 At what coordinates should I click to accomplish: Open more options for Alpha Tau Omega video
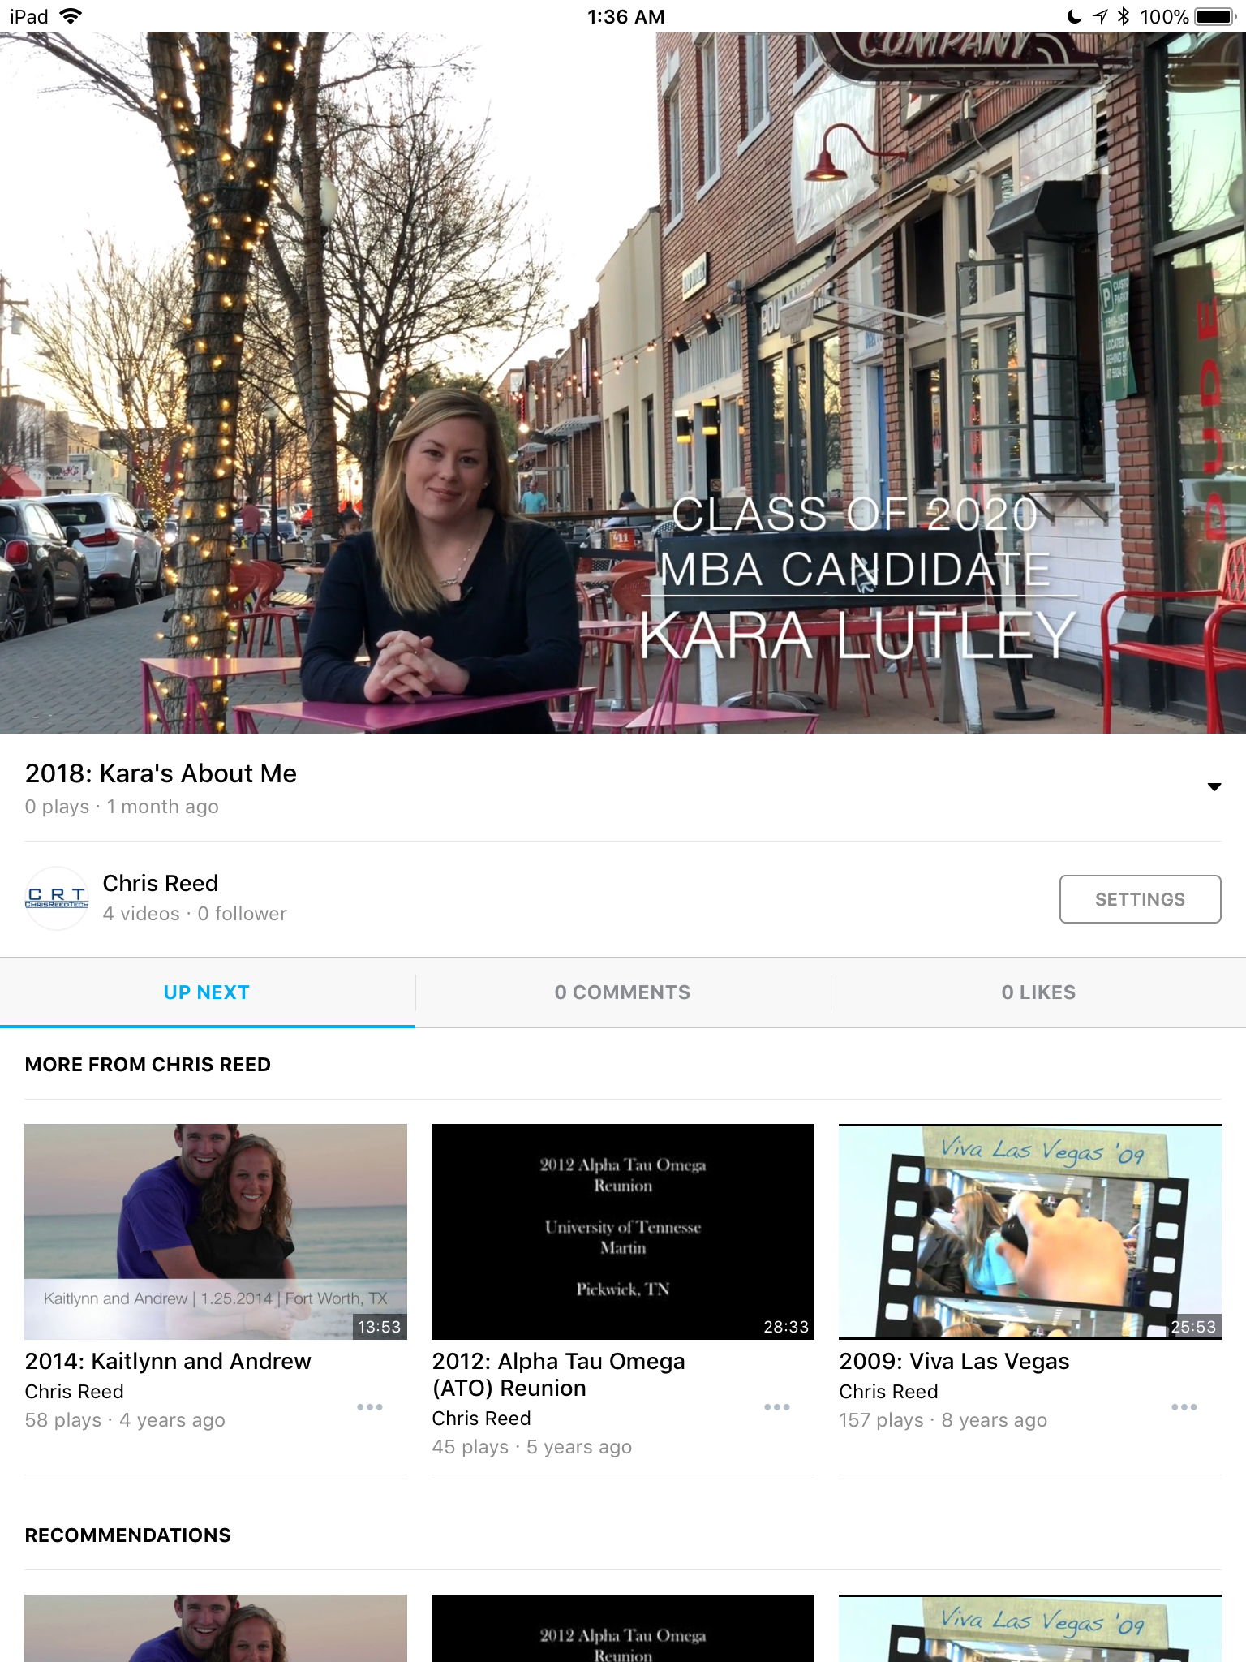click(776, 1406)
